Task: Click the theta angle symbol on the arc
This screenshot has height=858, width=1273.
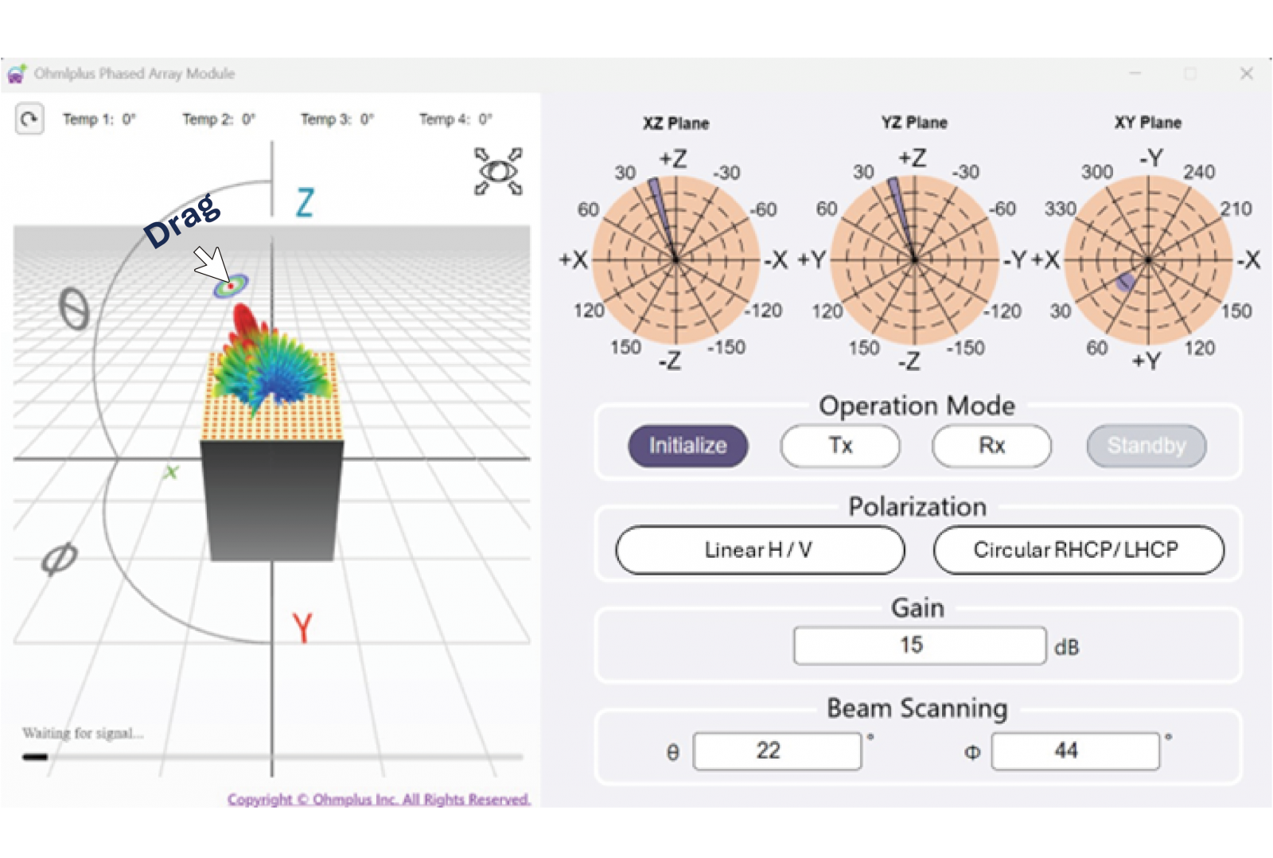Action: pos(74,309)
